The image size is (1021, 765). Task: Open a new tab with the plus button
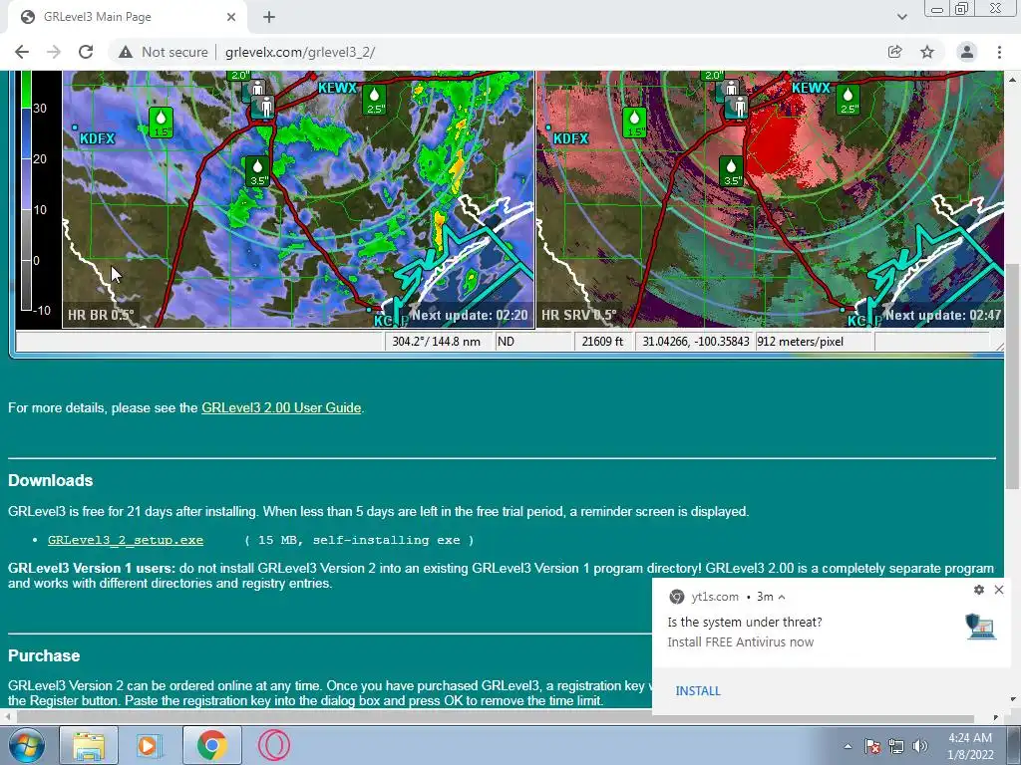click(269, 17)
